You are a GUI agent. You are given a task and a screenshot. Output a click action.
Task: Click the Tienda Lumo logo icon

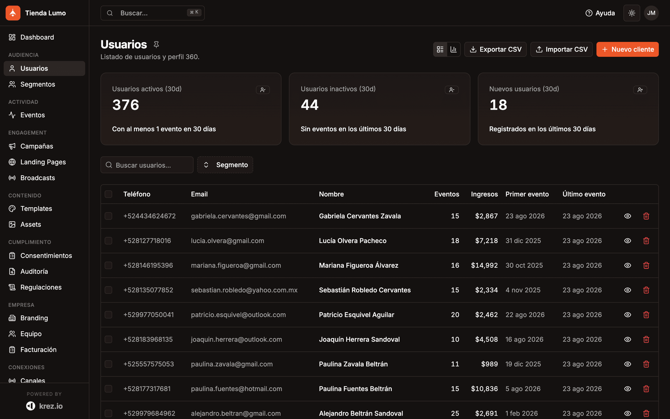coord(13,13)
